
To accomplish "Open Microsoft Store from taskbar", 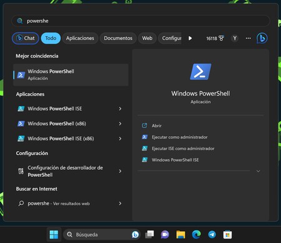I will click(227, 235).
